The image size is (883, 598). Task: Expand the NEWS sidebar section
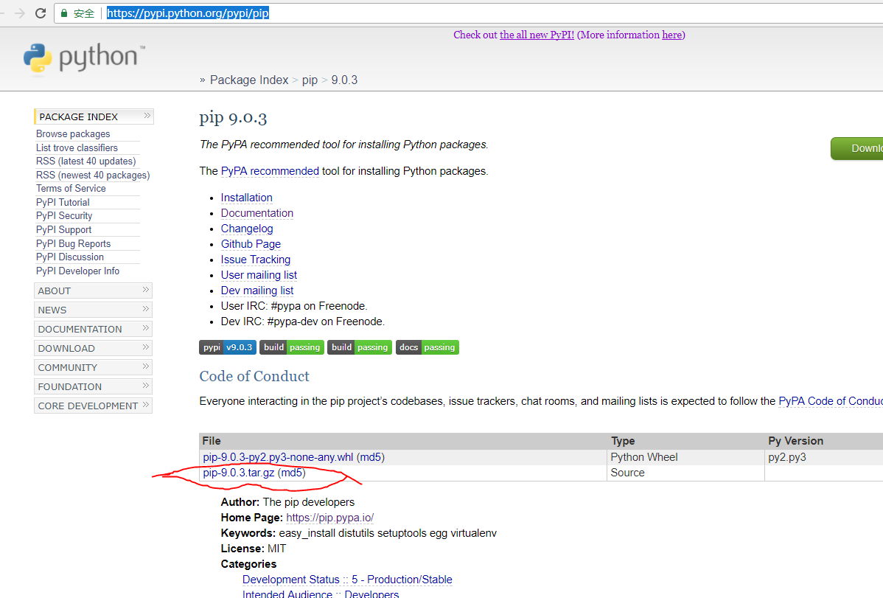point(93,310)
